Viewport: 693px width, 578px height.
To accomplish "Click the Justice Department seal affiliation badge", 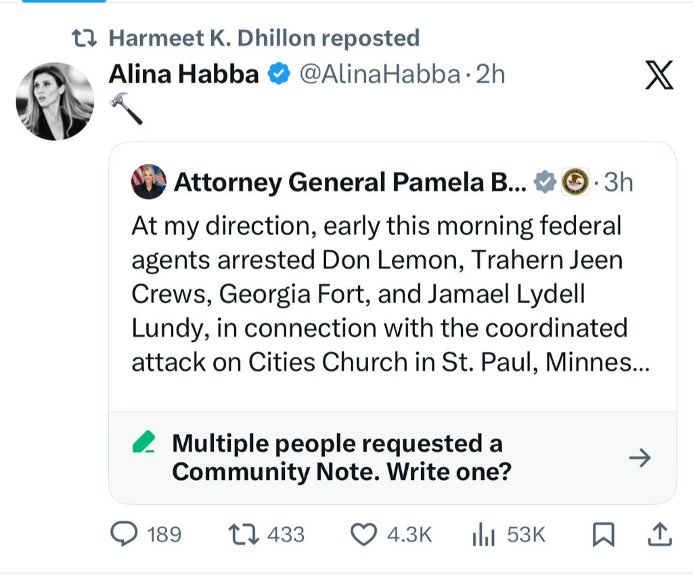I will tap(575, 182).
